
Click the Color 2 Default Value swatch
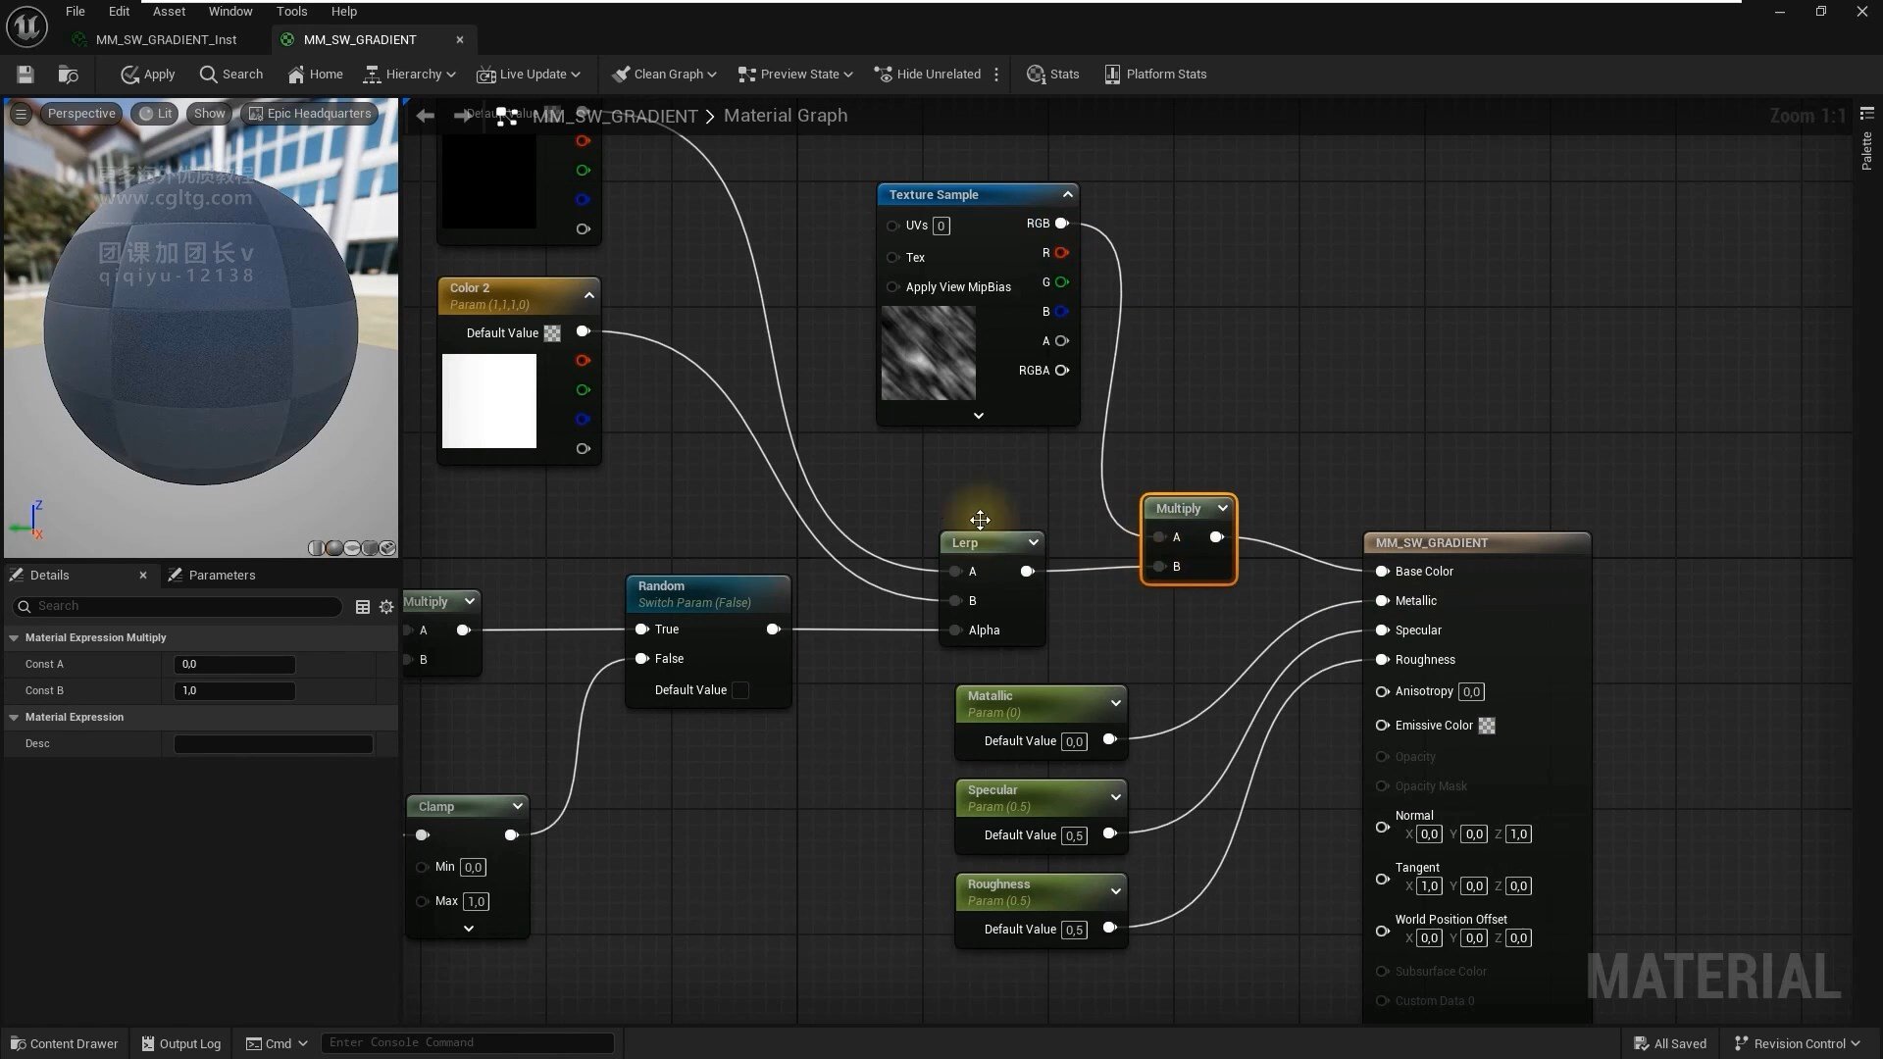(x=553, y=333)
